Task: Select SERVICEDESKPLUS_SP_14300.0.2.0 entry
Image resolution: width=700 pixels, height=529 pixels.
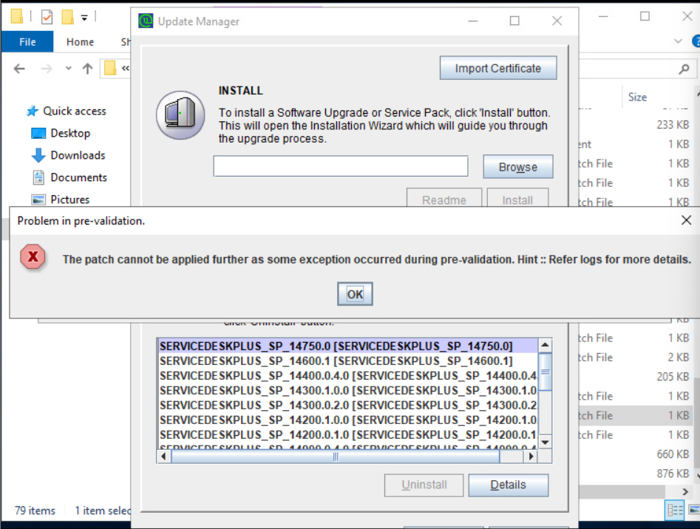Action: [348, 405]
